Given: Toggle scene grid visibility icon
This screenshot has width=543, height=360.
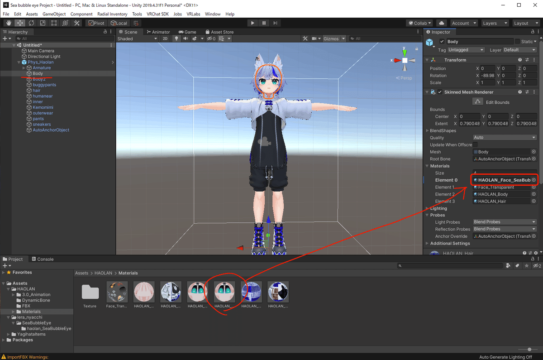Looking at the screenshot, I should pyautogui.click(x=221, y=39).
